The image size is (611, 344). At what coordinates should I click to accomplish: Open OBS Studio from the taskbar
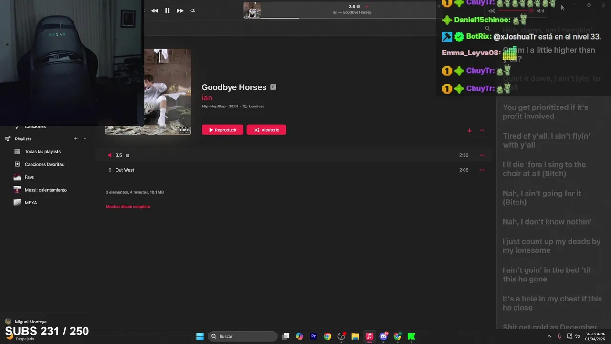coord(341,336)
